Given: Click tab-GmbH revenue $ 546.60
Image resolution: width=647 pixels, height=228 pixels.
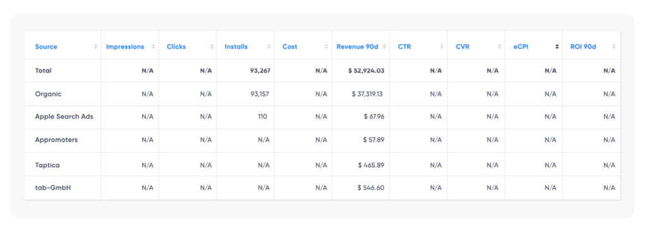Looking at the screenshot, I should 371,188.
